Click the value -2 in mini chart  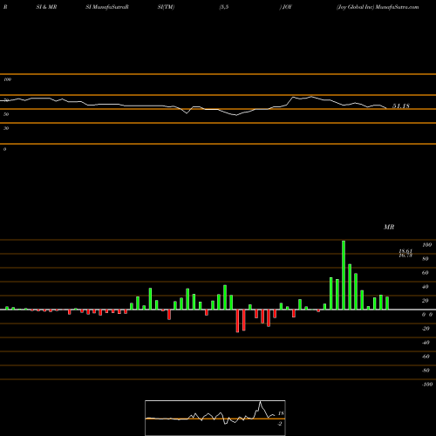click(x=280, y=424)
